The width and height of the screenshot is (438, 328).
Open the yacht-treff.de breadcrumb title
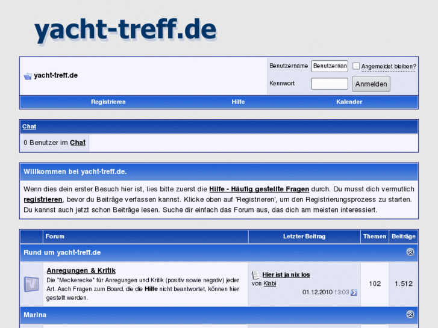pos(55,75)
